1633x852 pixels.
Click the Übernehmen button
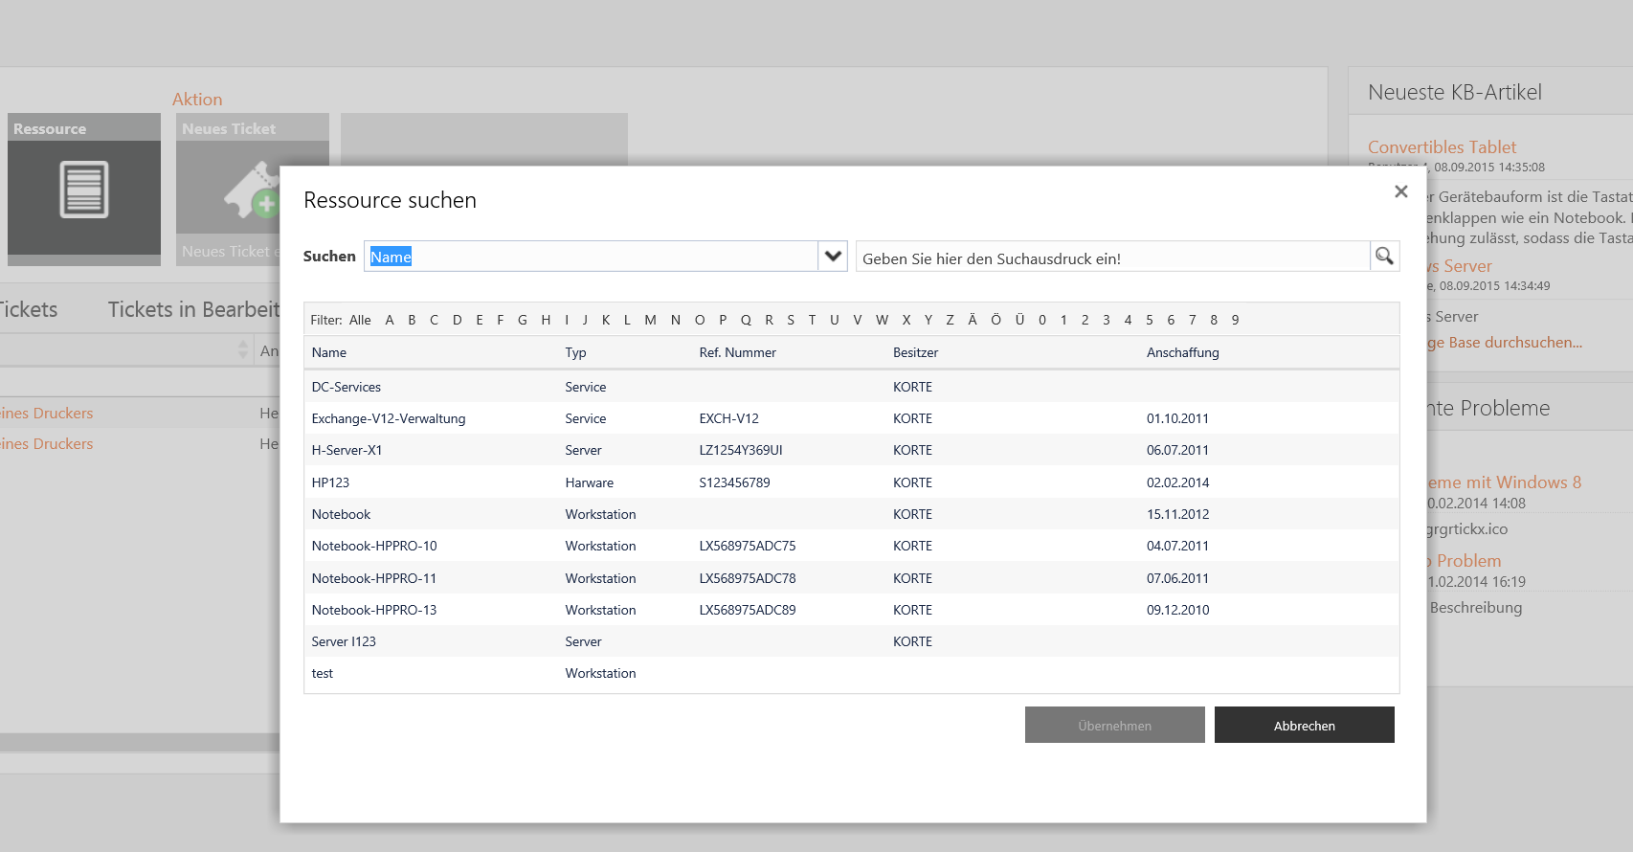click(1114, 725)
